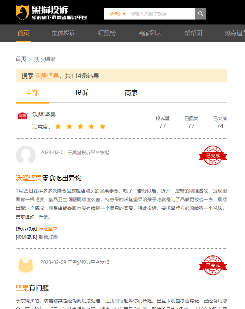Click the magnifying glass search button

click(200, 14)
